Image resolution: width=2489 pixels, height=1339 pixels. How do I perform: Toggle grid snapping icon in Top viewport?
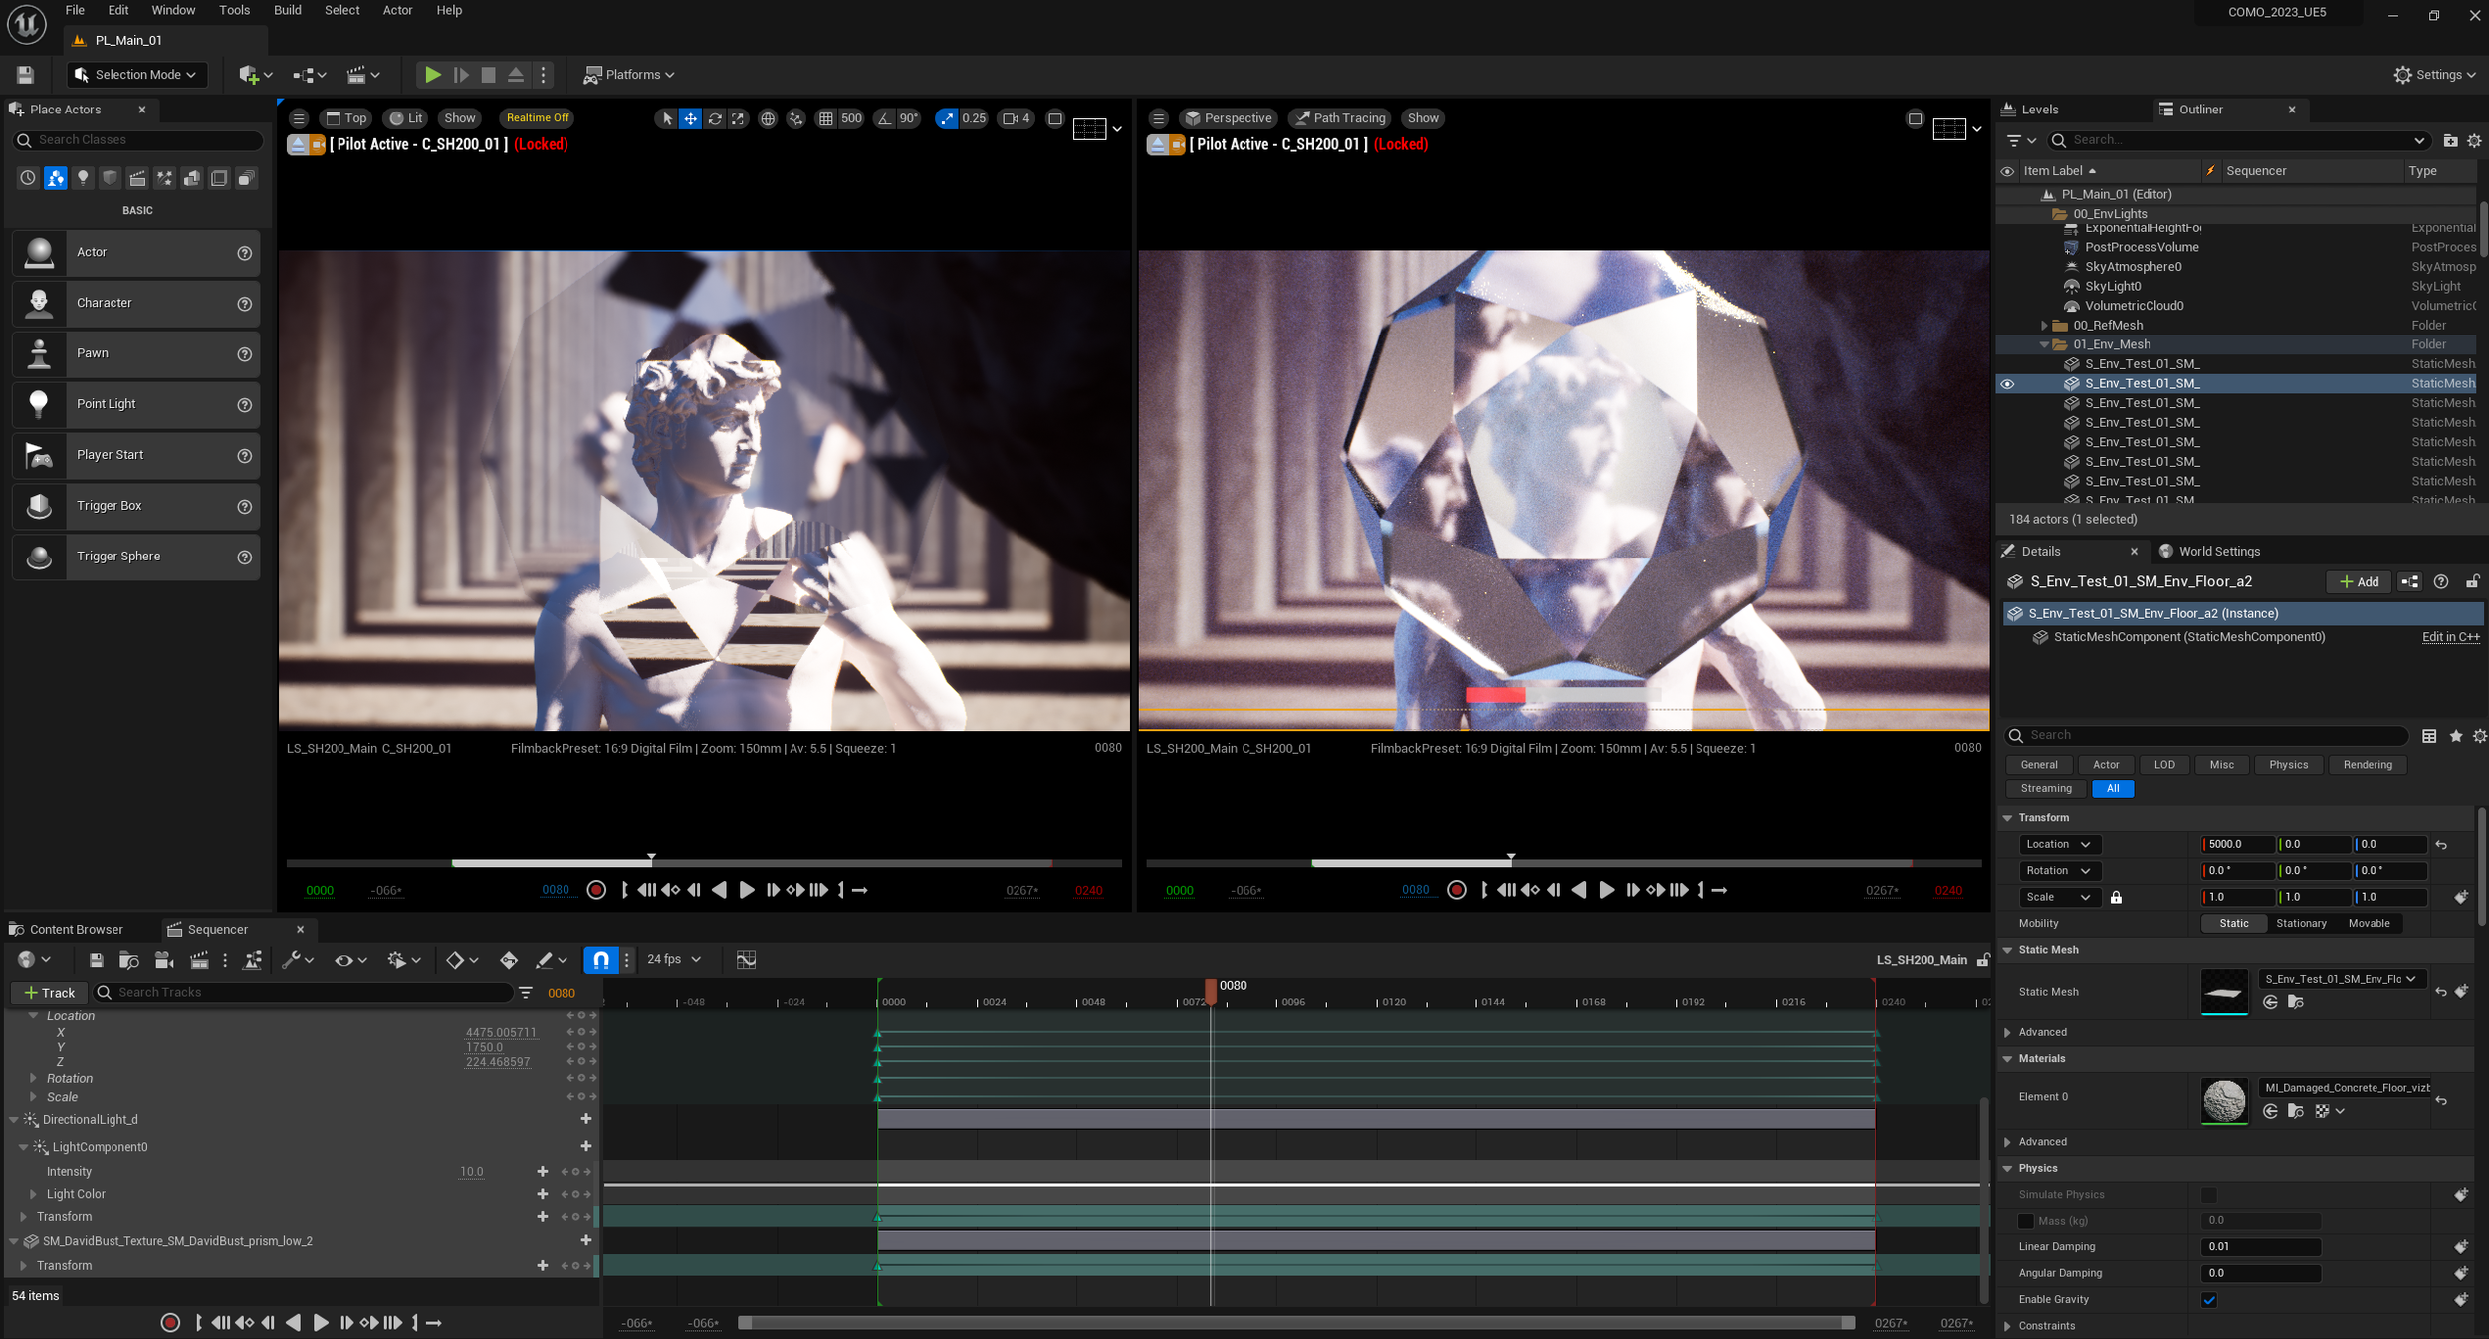[825, 118]
